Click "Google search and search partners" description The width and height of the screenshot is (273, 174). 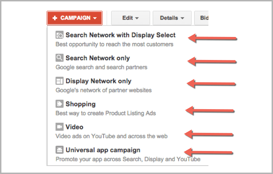(x=101, y=67)
